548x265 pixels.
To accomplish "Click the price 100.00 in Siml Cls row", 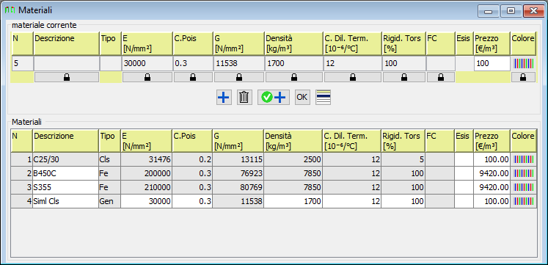I will (492, 201).
